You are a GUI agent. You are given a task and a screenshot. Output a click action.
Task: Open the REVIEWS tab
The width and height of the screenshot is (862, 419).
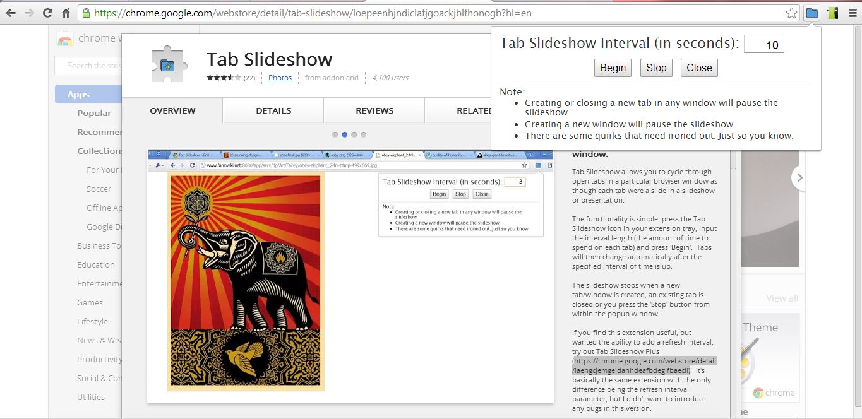click(374, 110)
